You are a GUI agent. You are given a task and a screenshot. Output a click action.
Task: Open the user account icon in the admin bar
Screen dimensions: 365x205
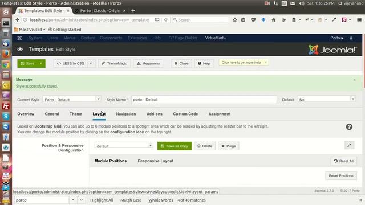tap(351, 38)
